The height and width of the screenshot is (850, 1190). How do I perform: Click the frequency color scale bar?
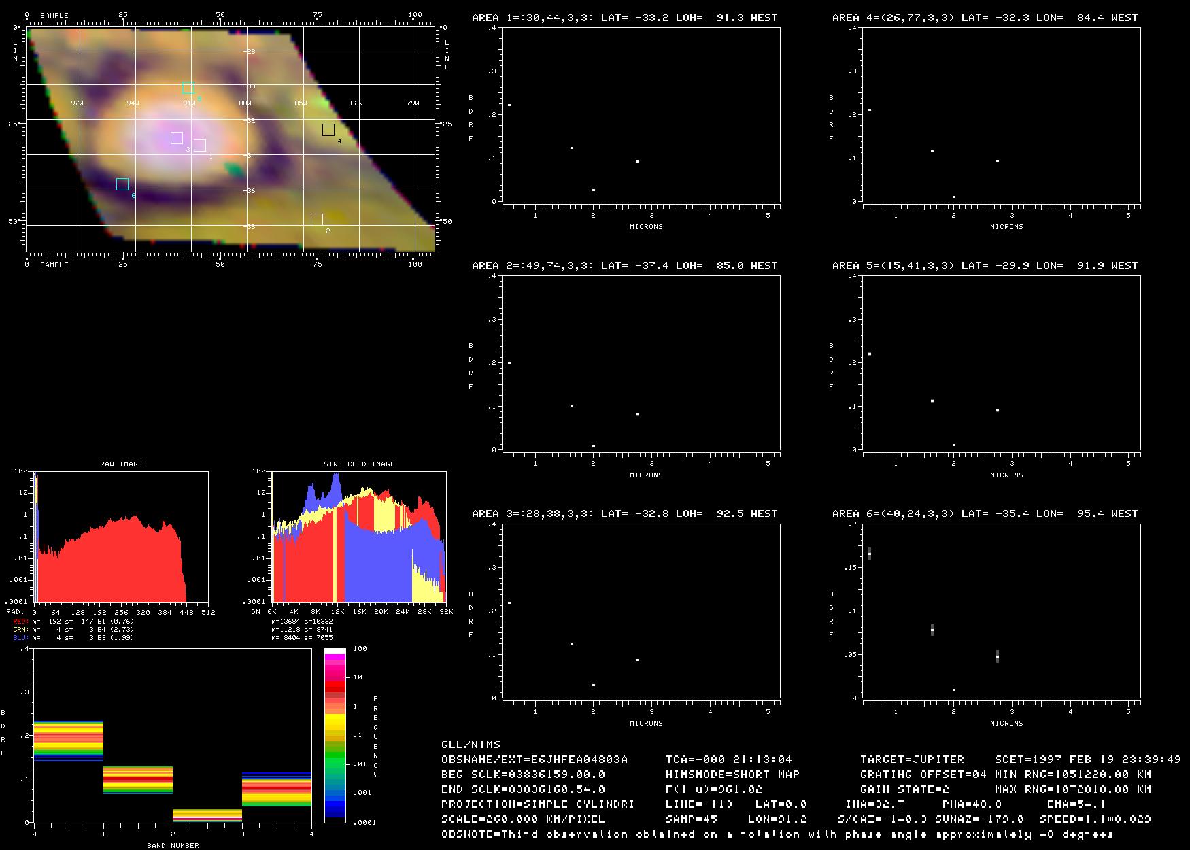pyautogui.click(x=335, y=735)
